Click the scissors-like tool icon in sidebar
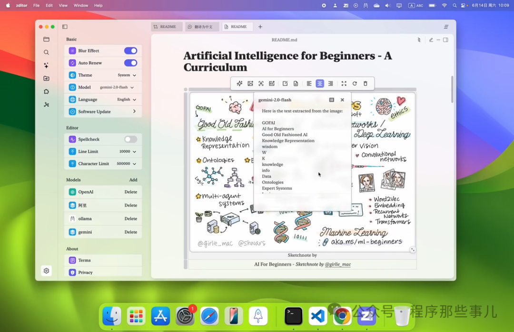 pos(46,105)
